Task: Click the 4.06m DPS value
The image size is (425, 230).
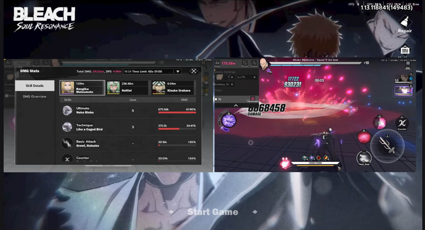Action: click(117, 71)
